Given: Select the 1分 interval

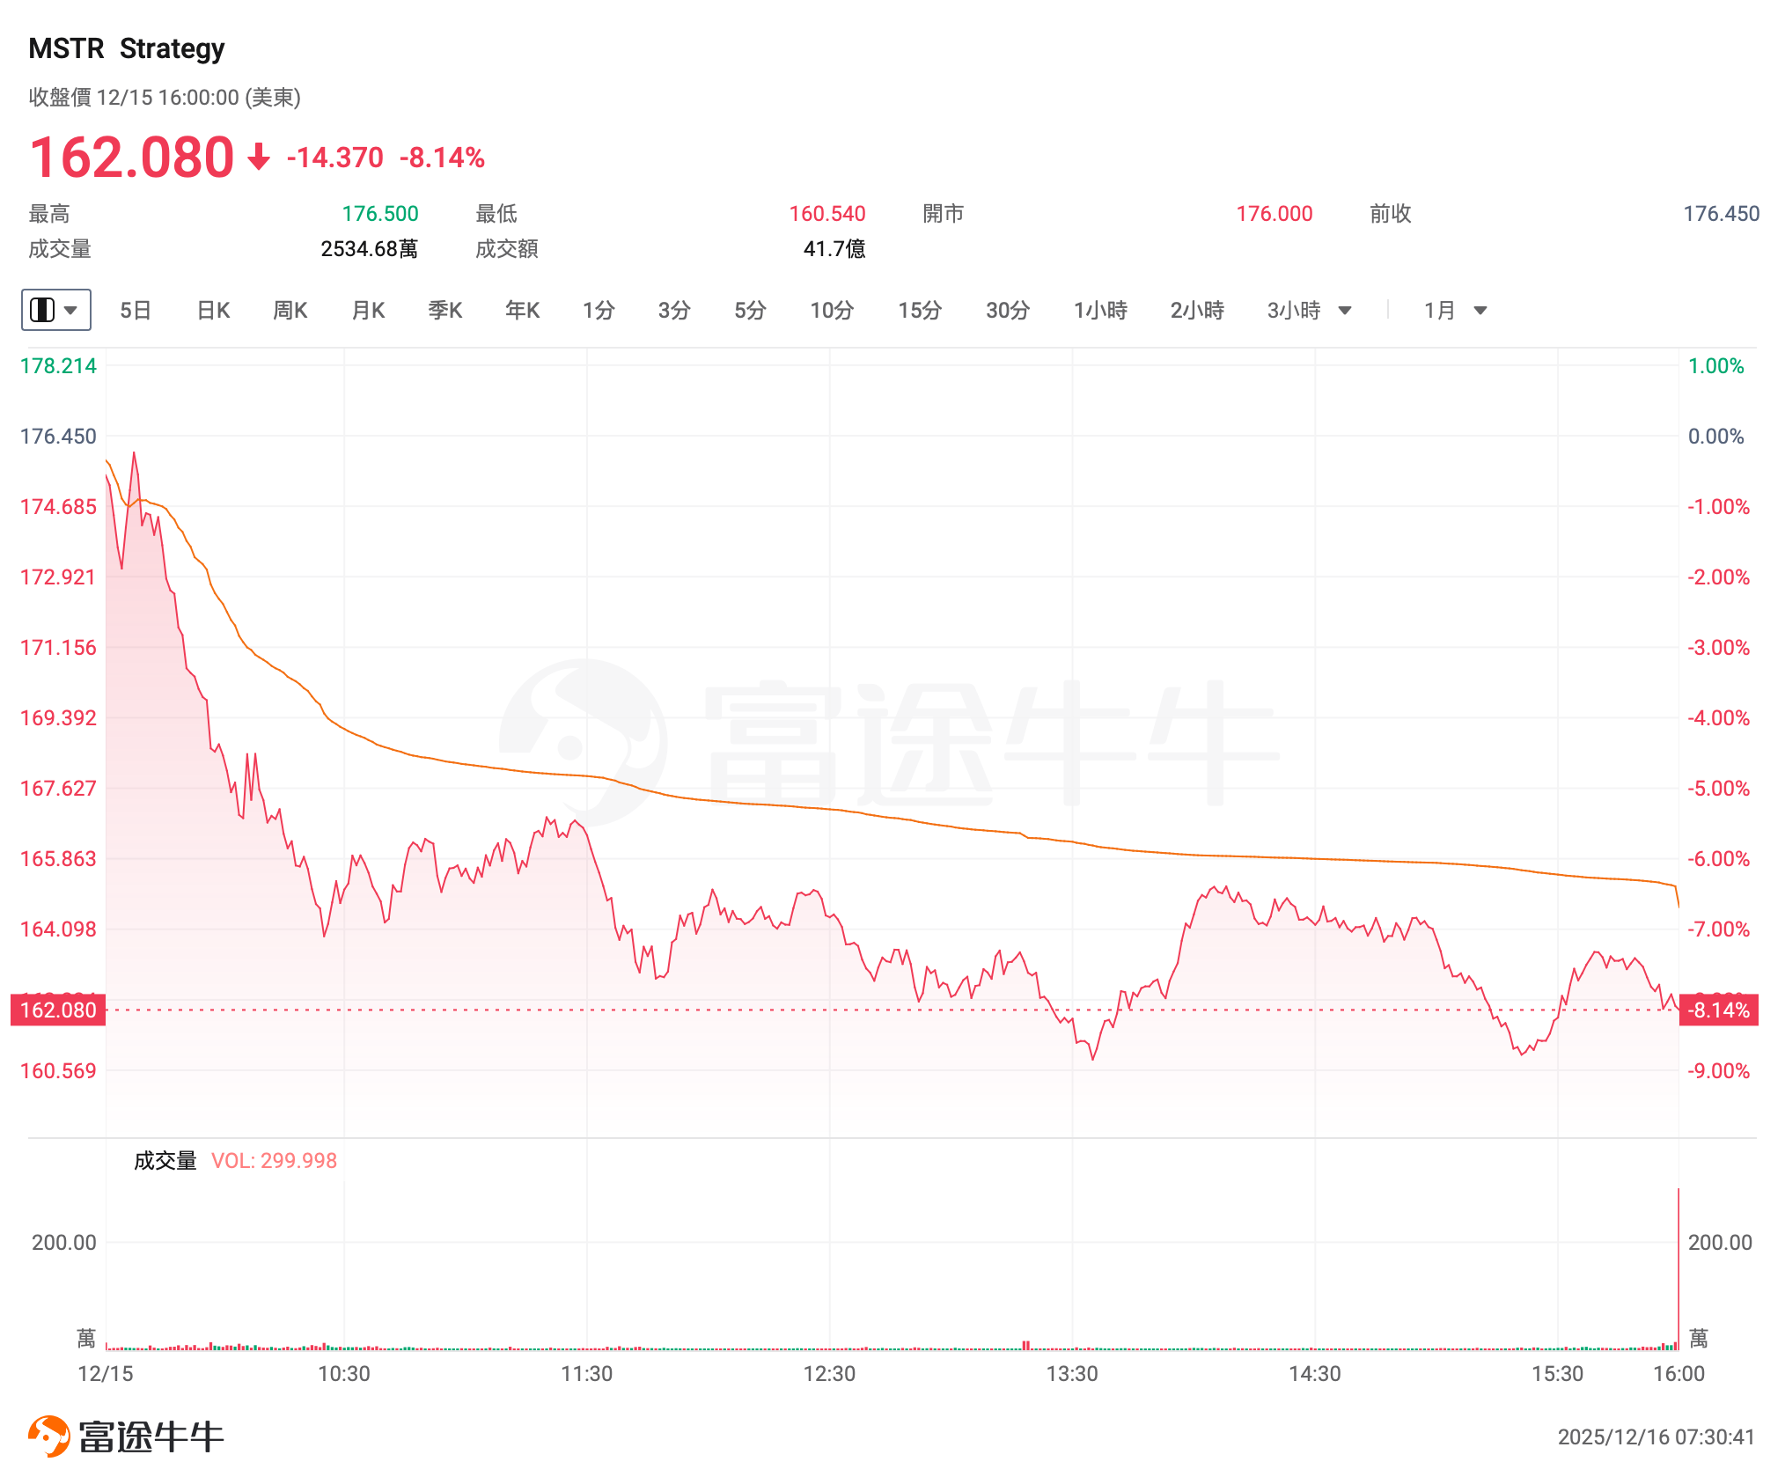Looking at the screenshot, I should pyautogui.click(x=599, y=311).
